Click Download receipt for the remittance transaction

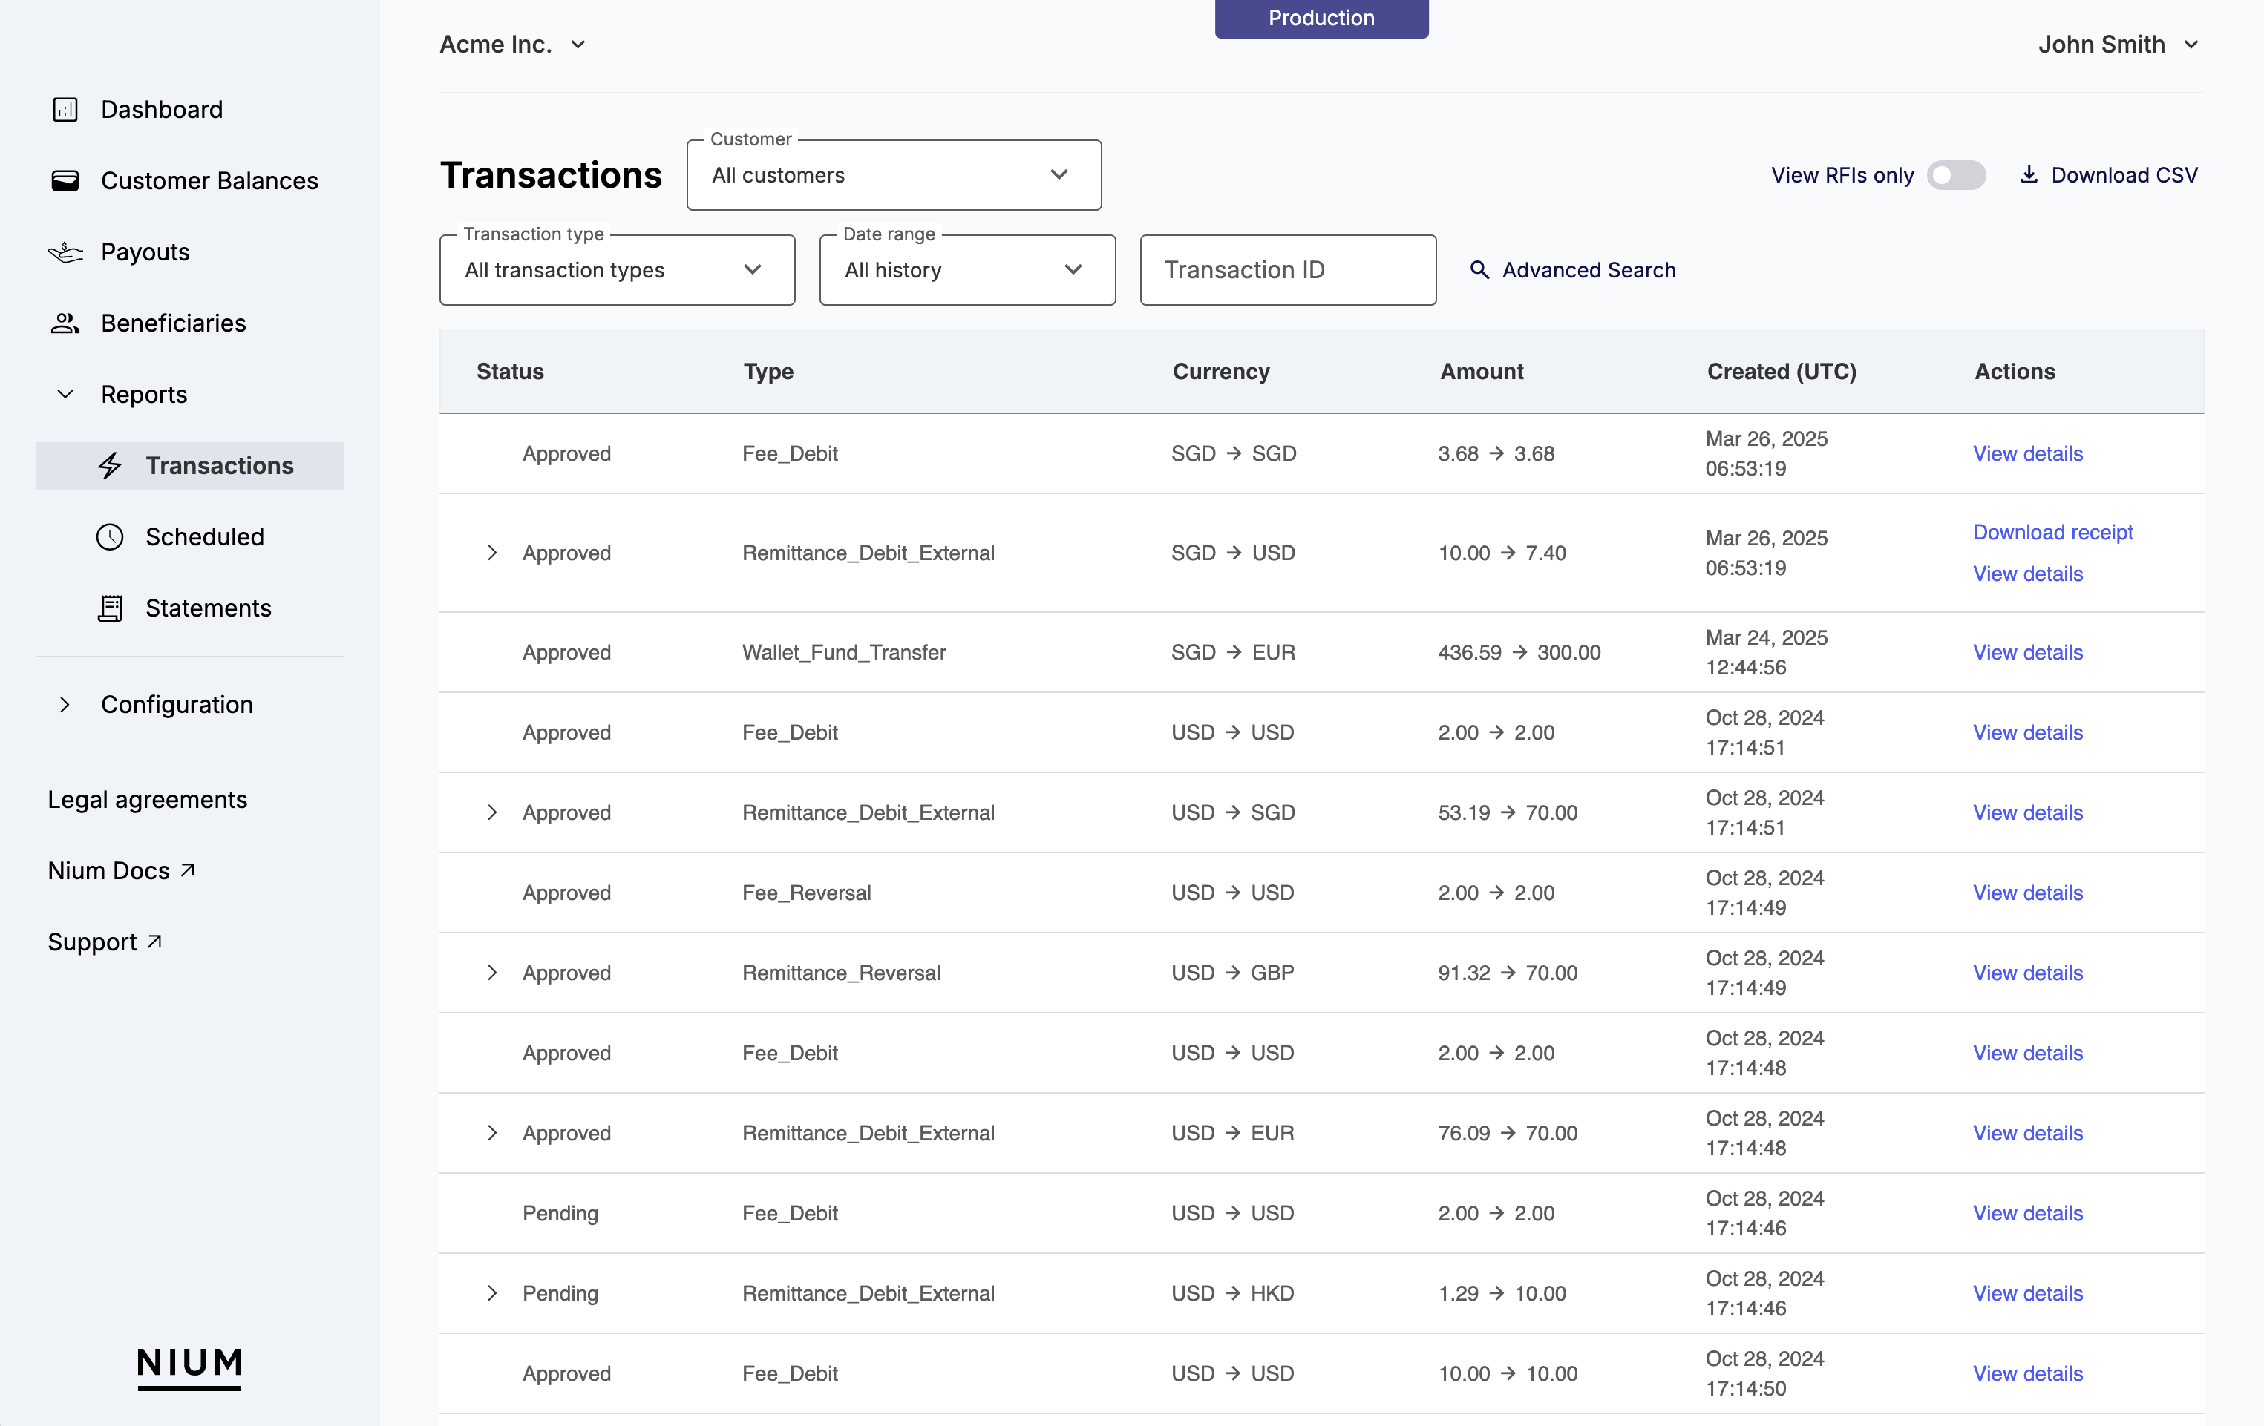click(2052, 532)
